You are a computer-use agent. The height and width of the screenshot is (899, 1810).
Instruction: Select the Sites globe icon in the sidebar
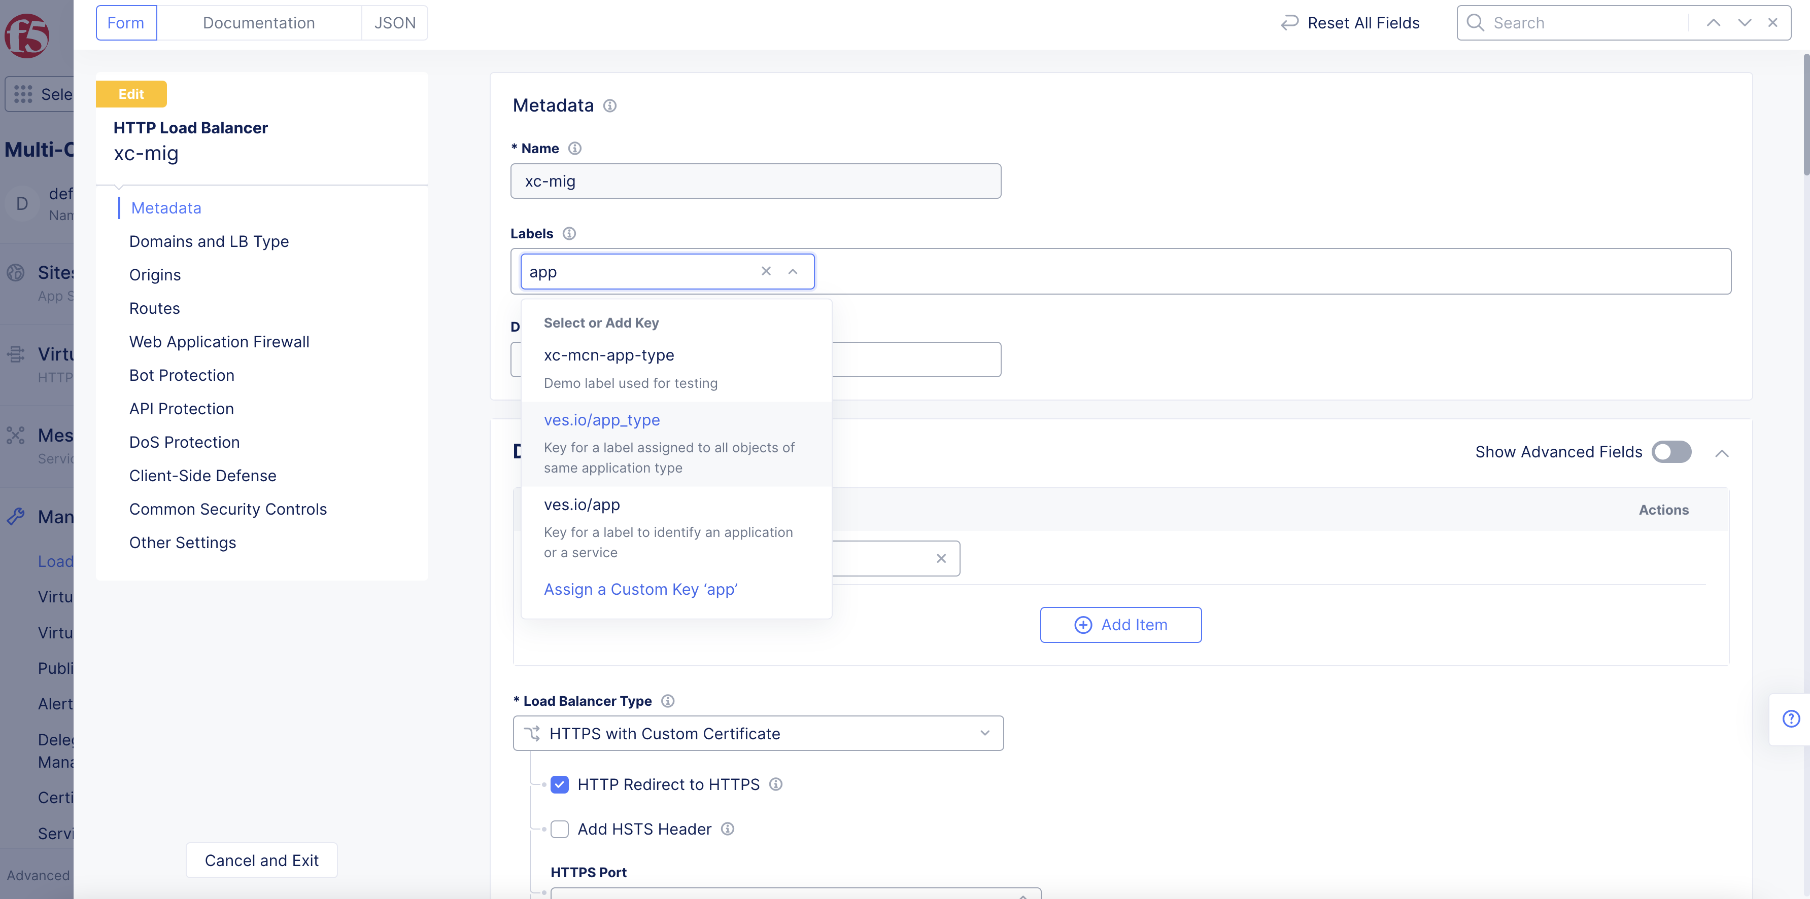click(x=15, y=272)
